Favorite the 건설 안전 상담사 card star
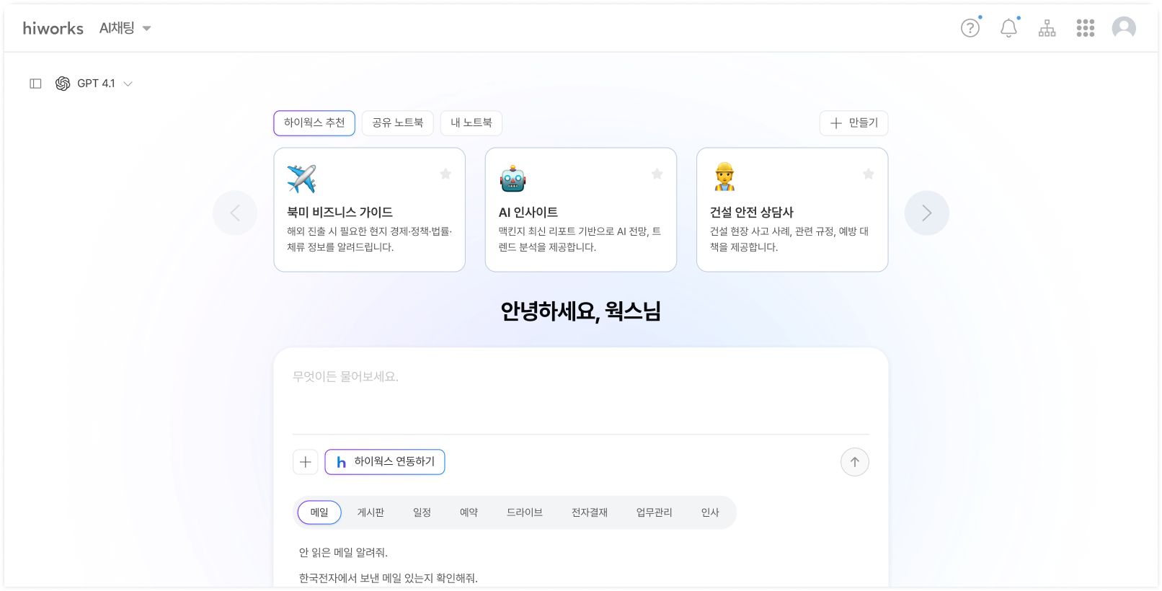 click(x=868, y=174)
